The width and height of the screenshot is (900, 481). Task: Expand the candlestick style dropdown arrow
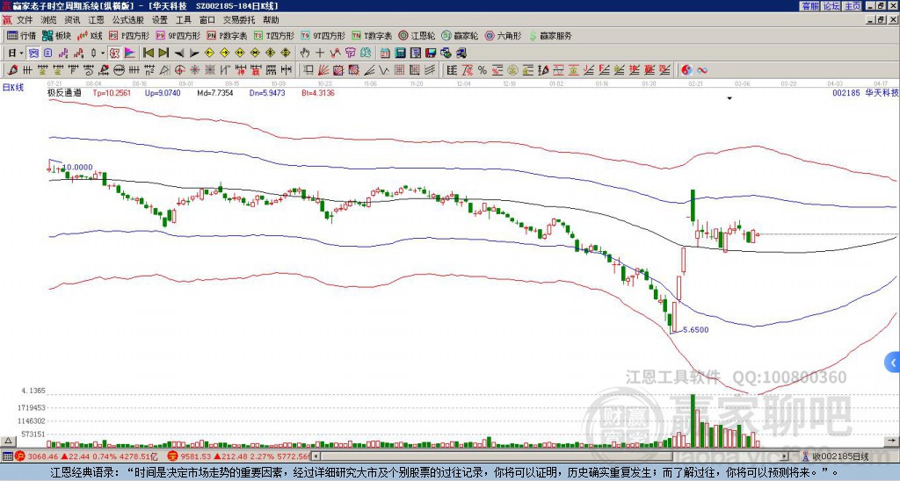(x=103, y=54)
